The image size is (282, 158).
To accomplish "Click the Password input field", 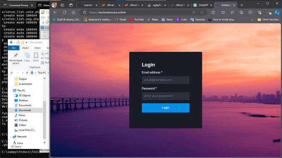I will click(165, 96).
